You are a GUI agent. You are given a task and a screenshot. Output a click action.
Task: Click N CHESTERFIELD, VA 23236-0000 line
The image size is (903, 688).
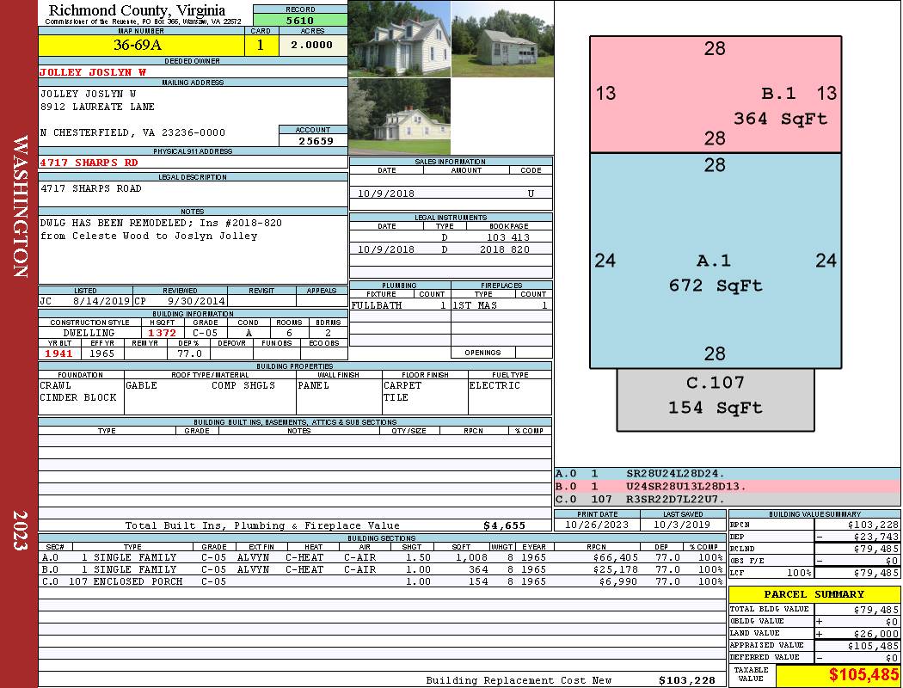pos(133,132)
